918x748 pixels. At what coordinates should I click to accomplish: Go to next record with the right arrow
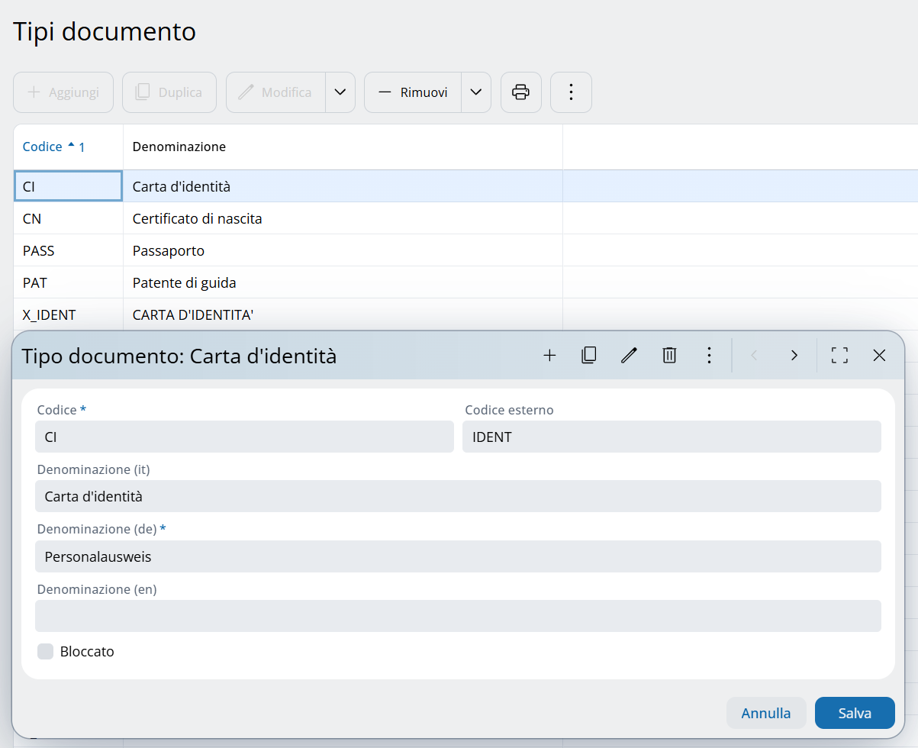[x=794, y=355]
